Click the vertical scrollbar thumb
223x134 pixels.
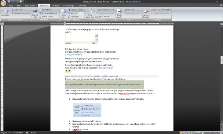click(221, 60)
